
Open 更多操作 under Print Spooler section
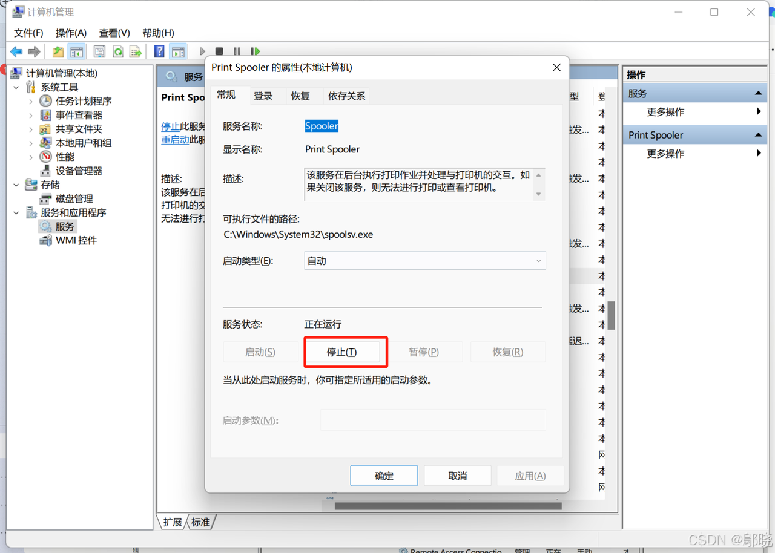tap(665, 154)
